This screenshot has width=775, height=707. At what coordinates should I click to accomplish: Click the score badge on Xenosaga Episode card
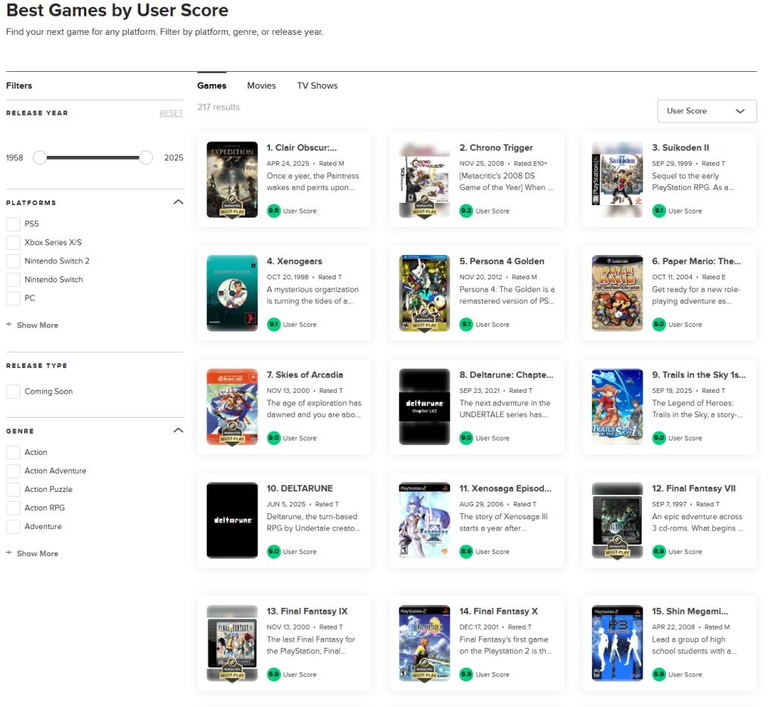(466, 551)
